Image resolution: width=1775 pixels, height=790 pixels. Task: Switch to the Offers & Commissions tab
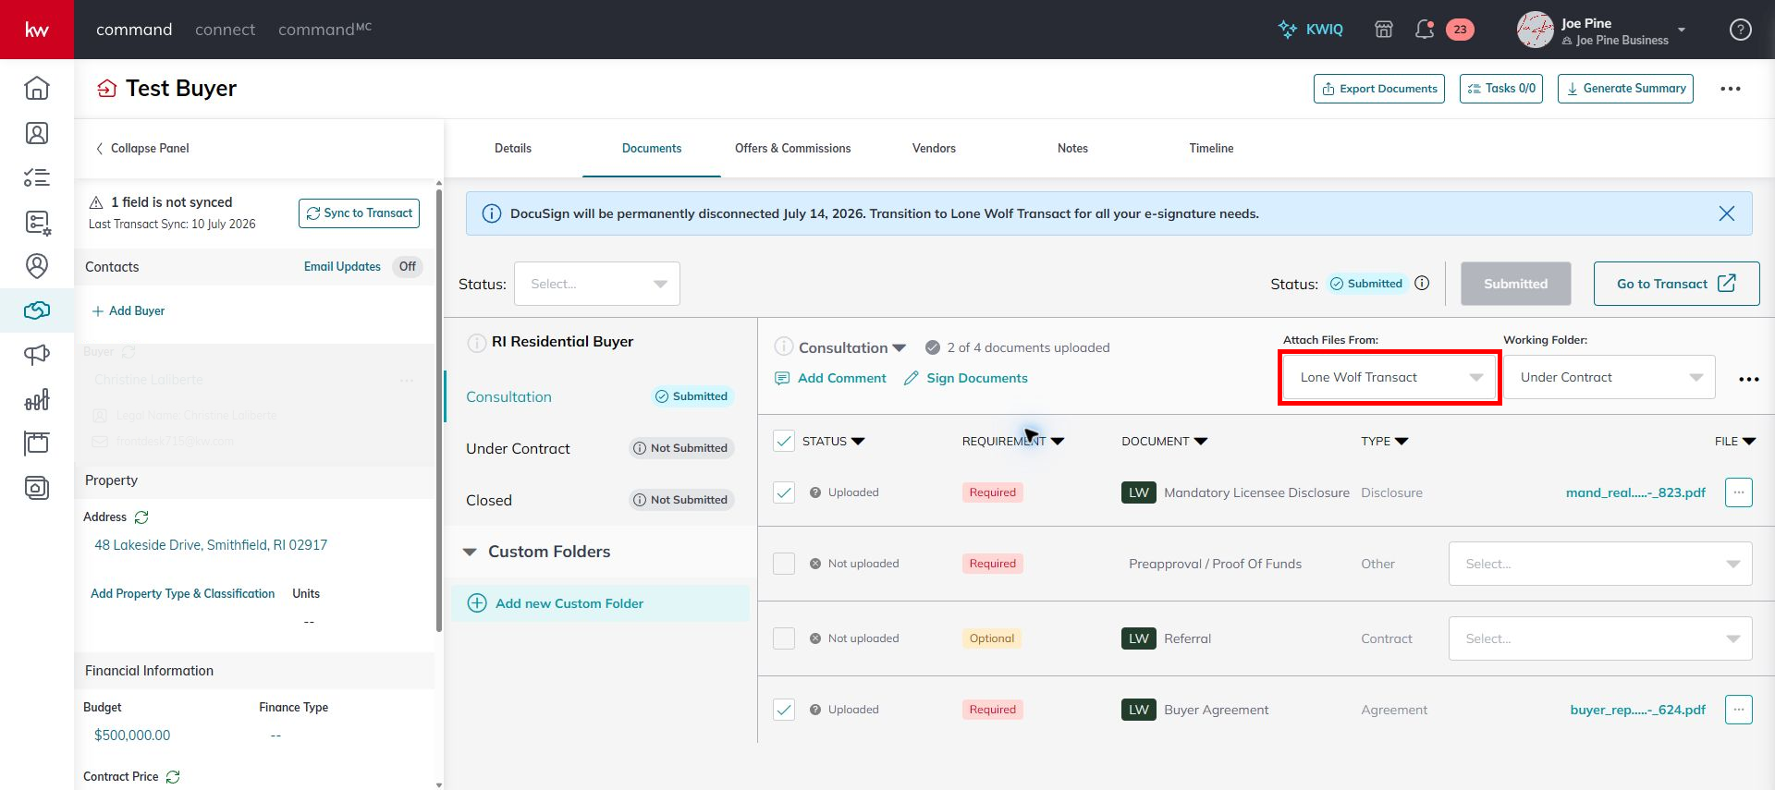pyautogui.click(x=792, y=148)
